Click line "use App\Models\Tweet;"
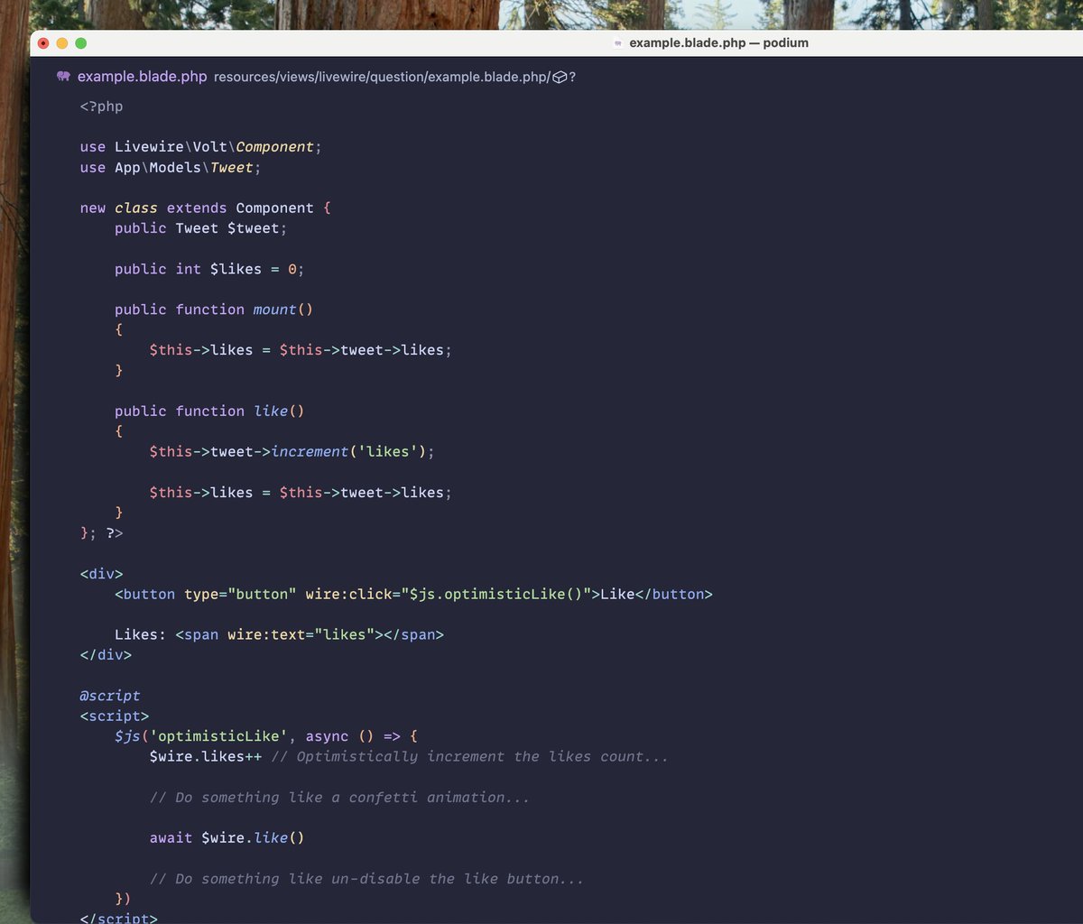The width and height of the screenshot is (1083, 924). tap(171, 168)
